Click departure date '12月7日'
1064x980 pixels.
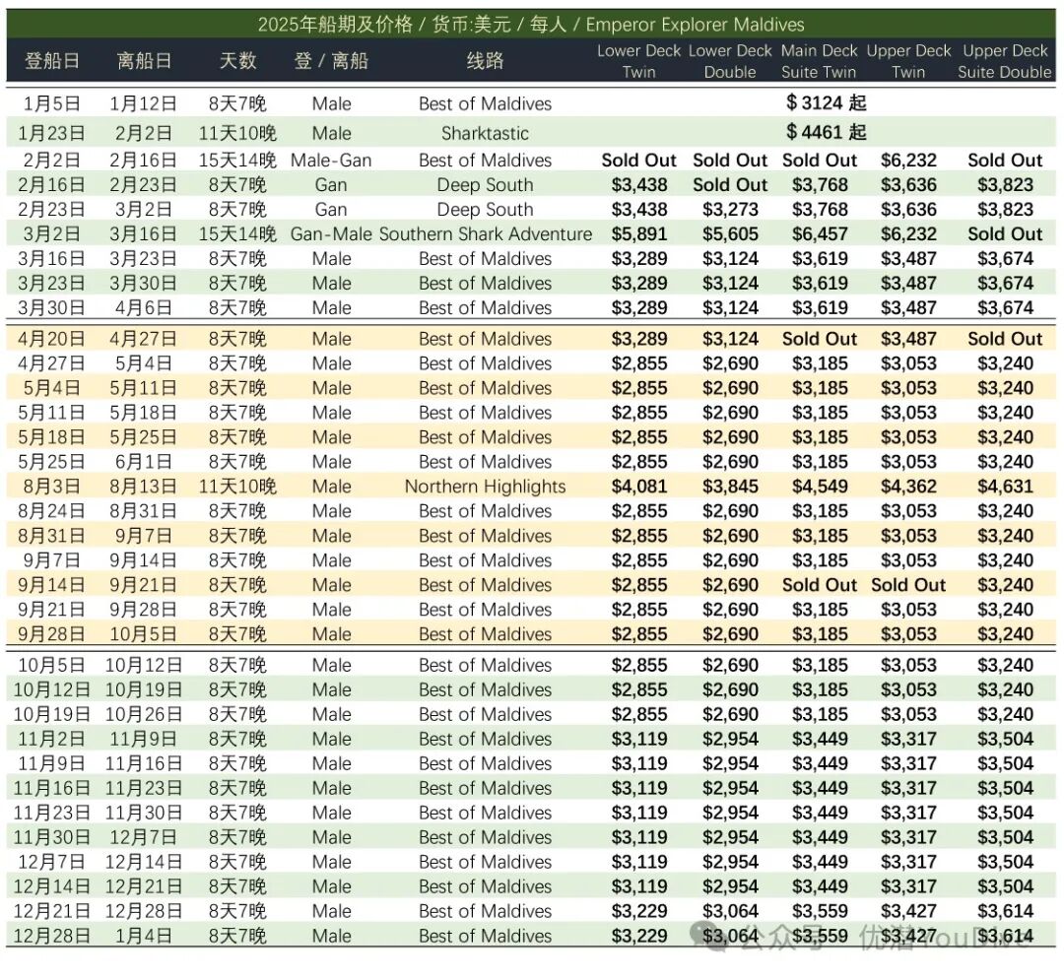coord(143,837)
